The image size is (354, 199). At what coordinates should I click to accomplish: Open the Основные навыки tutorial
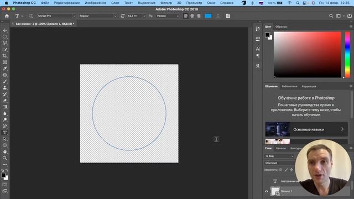click(x=306, y=129)
